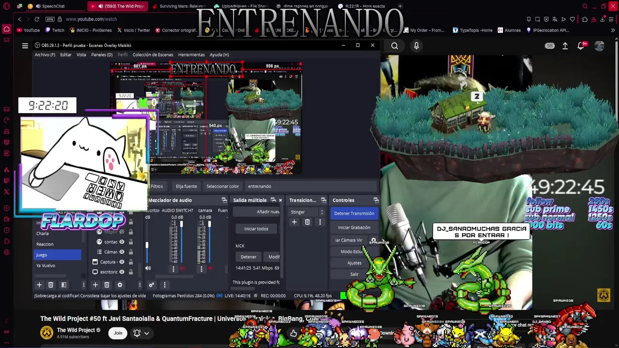Open Colección de Escenas menu
The height and width of the screenshot is (348, 619).
point(153,55)
